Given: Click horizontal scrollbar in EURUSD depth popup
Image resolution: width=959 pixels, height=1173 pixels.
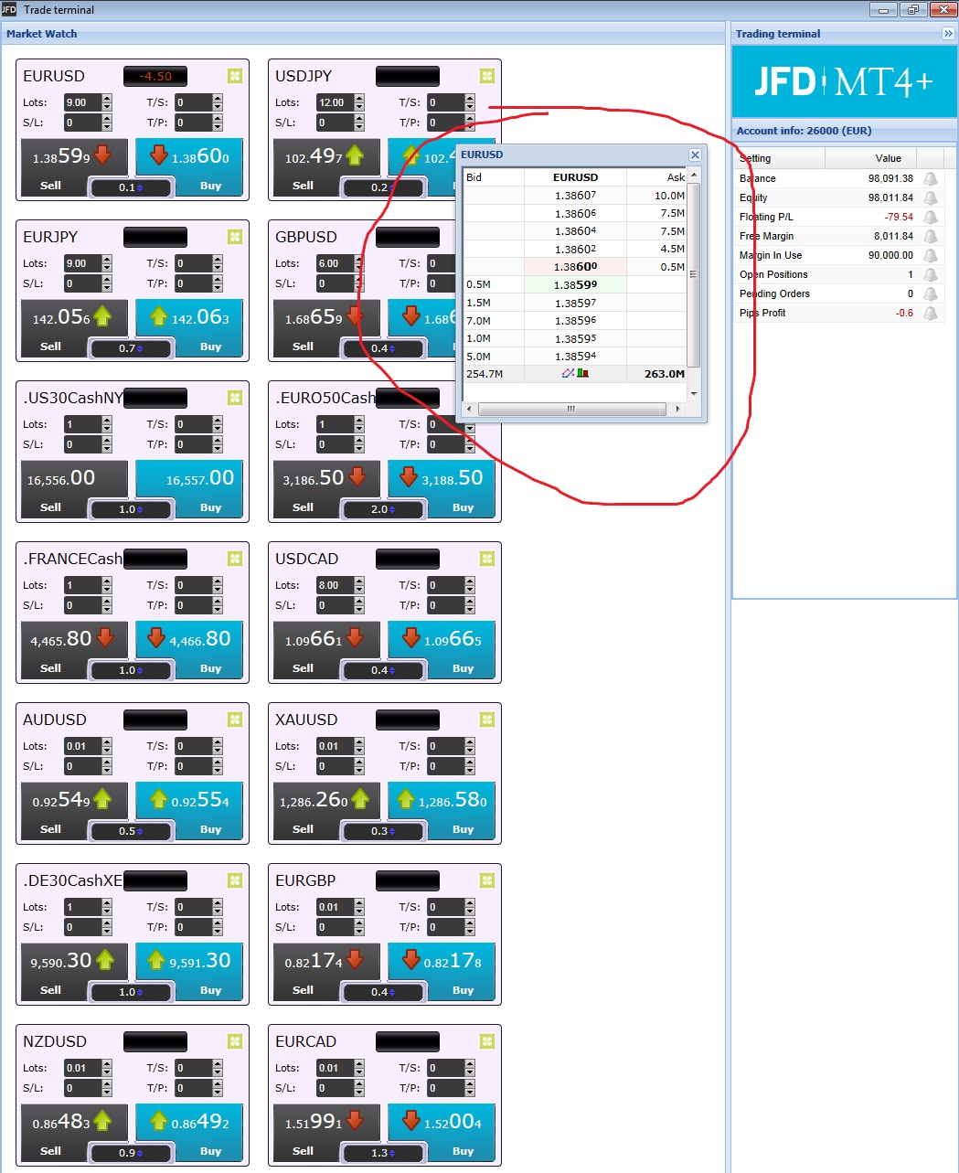Looking at the screenshot, I should click(572, 409).
